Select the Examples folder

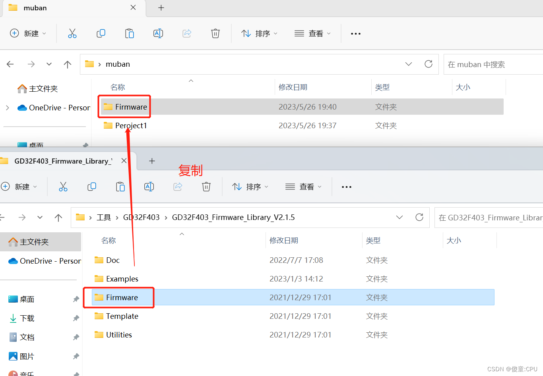(x=293, y=279)
